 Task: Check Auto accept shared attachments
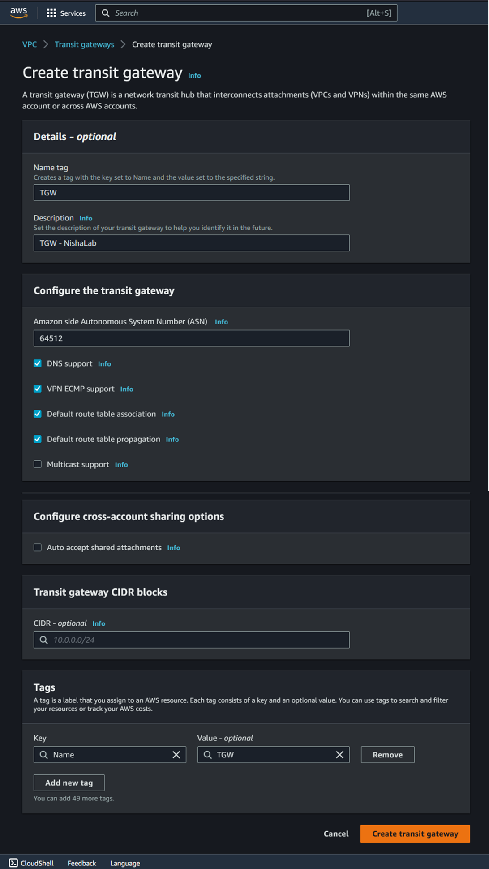click(38, 547)
